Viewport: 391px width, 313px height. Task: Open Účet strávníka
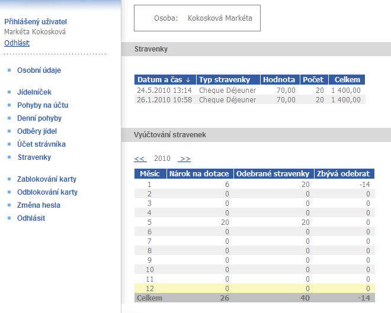41,144
